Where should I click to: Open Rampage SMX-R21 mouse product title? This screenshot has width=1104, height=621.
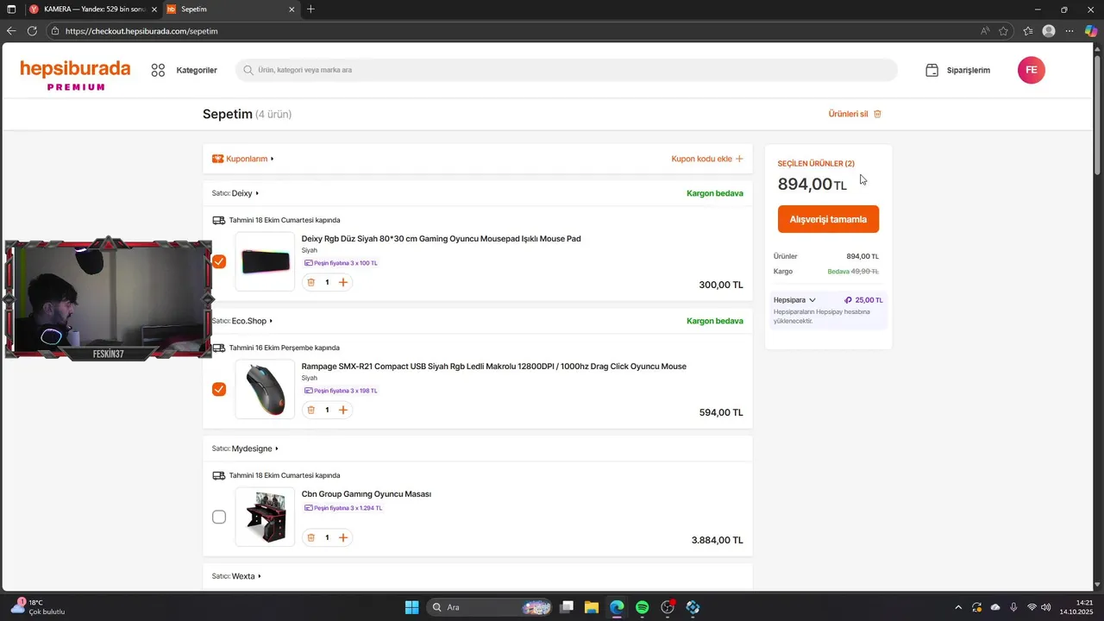[493, 367]
